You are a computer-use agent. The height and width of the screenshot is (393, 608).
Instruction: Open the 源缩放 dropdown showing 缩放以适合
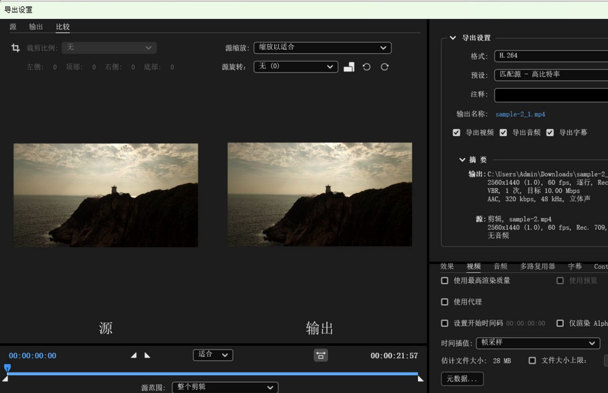click(x=322, y=47)
